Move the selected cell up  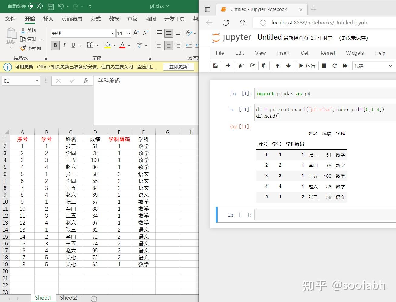[x=277, y=66]
